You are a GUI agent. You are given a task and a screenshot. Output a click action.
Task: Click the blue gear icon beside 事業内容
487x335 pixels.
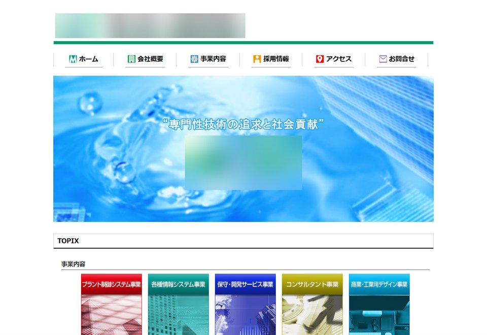[x=194, y=59]
